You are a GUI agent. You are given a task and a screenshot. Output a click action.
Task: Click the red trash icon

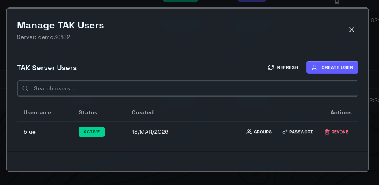pos(327,132)
